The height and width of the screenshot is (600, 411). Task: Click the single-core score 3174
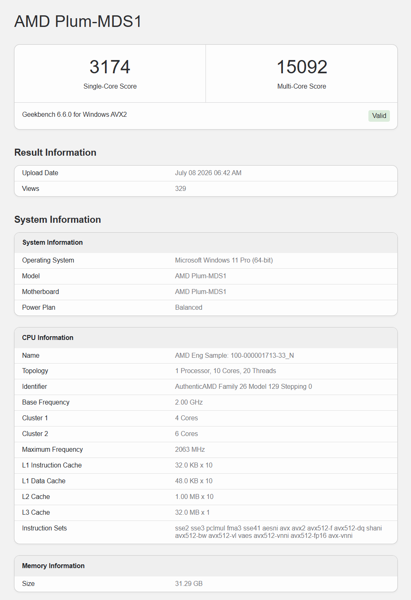coord(110,67)
